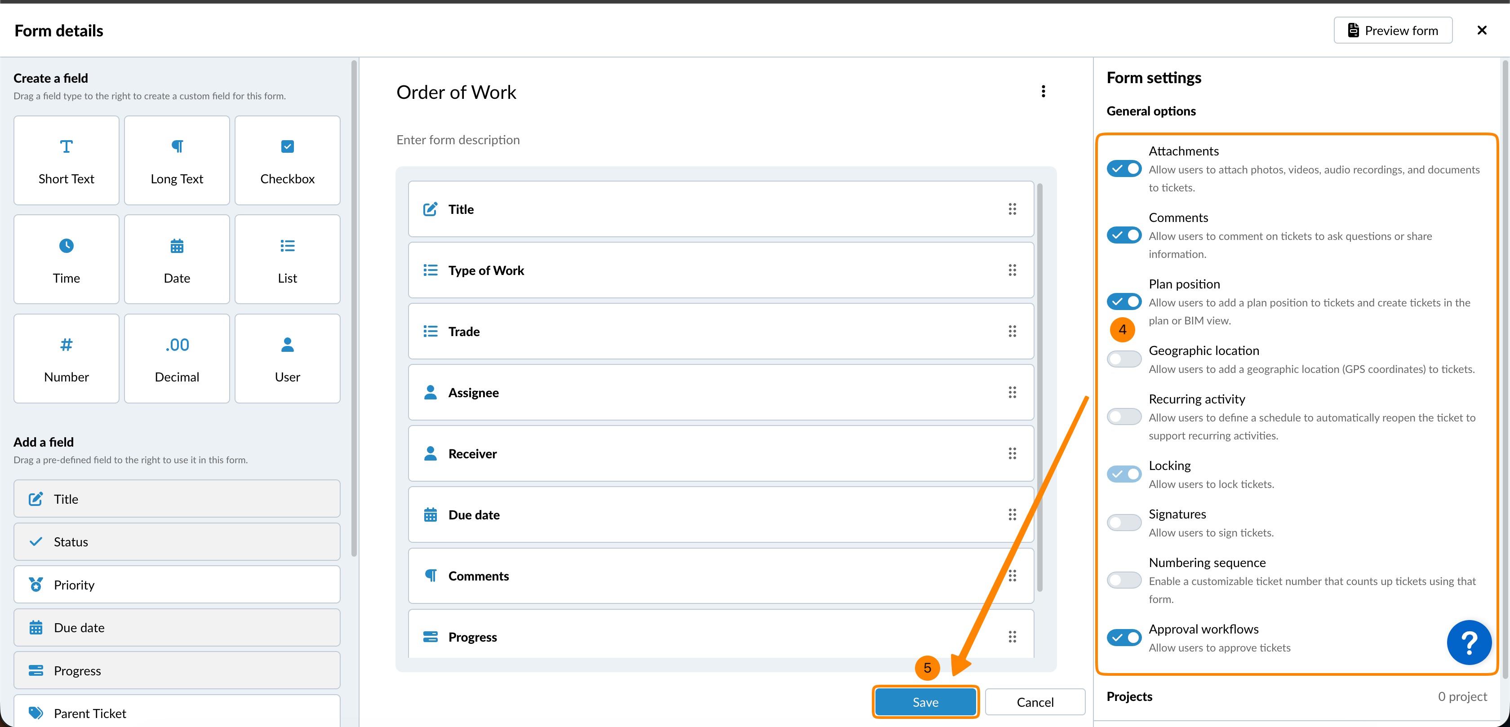Click the User field type icon

[287, 345]
